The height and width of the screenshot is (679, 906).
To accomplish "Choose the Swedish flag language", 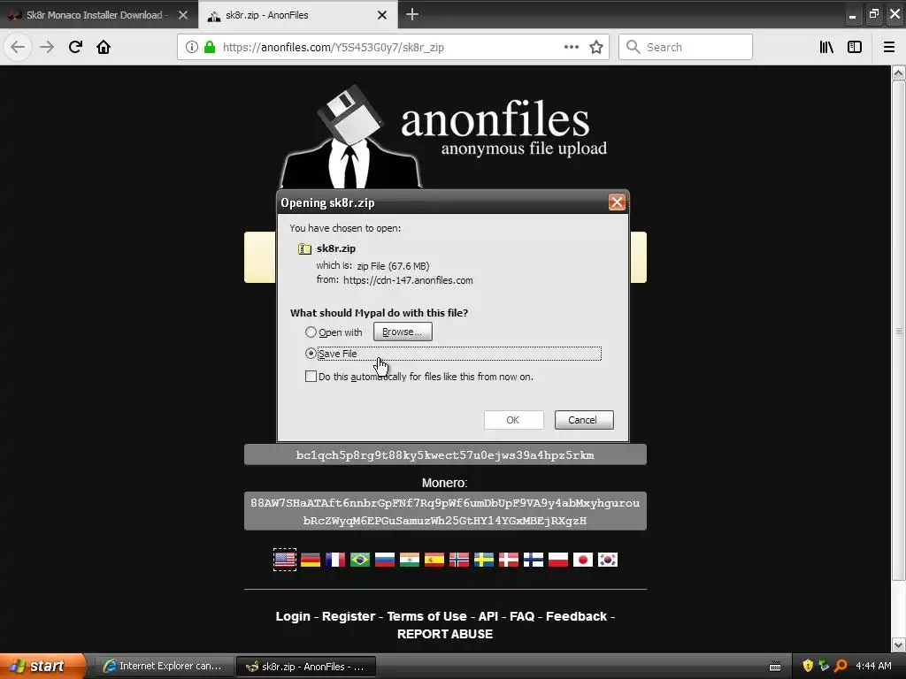I will click(484, 560).
